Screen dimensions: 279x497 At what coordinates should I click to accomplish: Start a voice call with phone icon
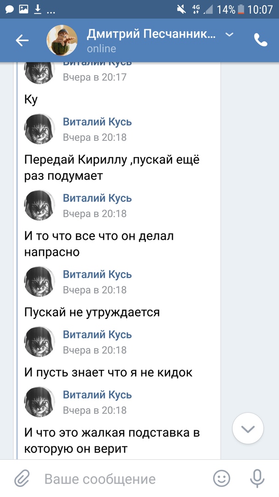click(261, 40)
